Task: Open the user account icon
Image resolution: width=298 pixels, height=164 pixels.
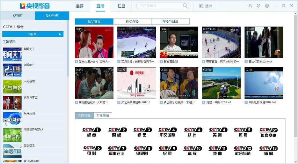Action: pos(250,6)
